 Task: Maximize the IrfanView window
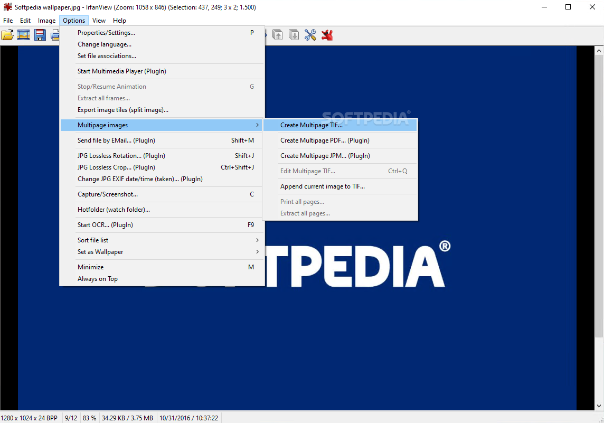(568, 7)
